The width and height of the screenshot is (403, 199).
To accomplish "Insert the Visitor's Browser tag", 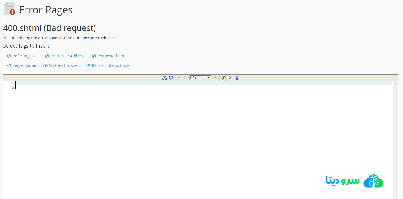I will (61, 65).
